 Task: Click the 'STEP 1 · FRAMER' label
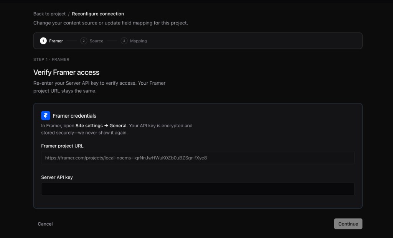point(51,59)
